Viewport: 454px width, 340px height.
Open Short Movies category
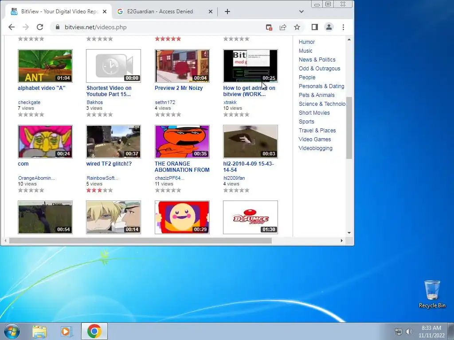click(x=314, y=113)
